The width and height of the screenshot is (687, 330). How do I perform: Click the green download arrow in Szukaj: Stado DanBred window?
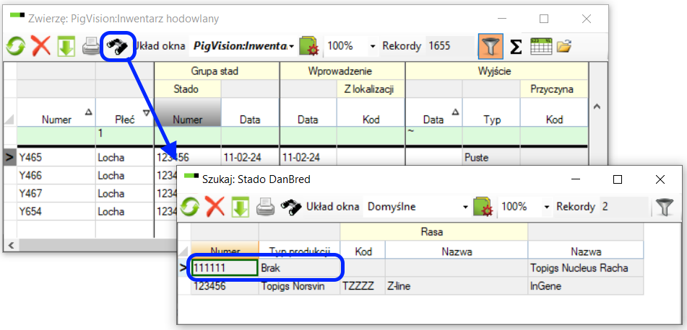pos(240,207)
